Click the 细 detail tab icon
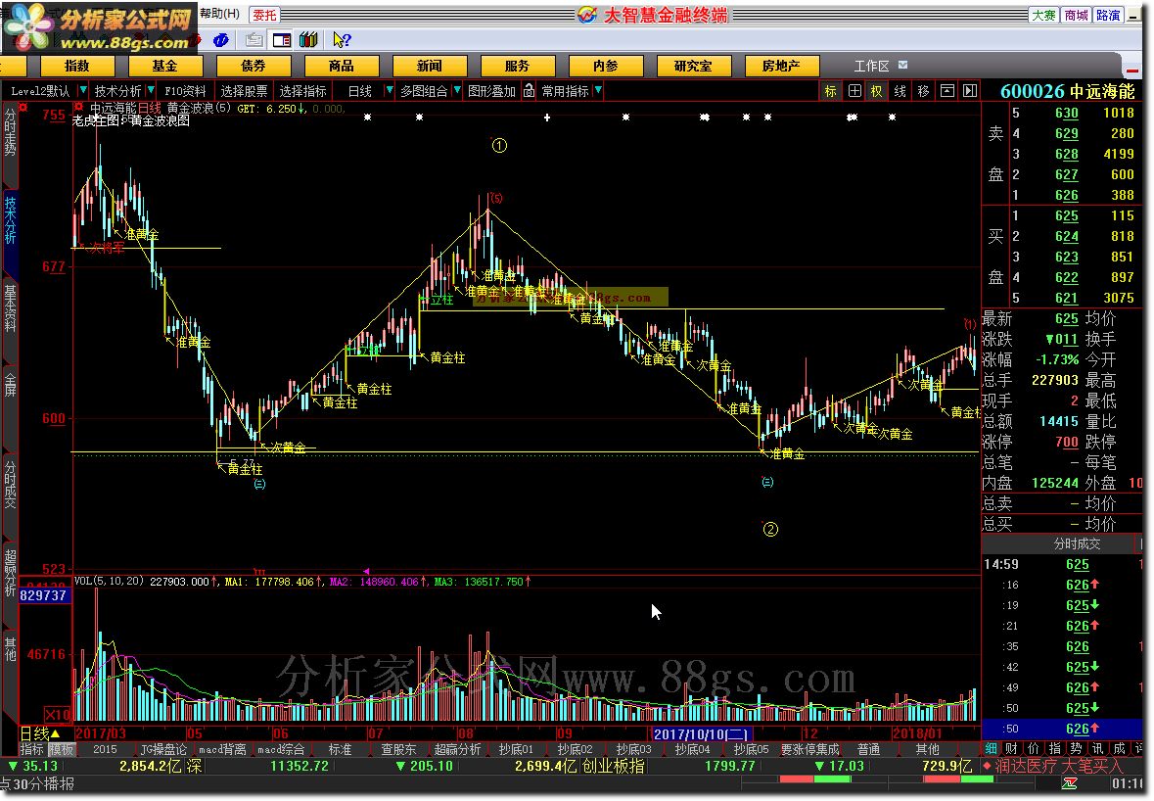The width and height of the screenshot is (1154, 801). [x=992, y=748]
